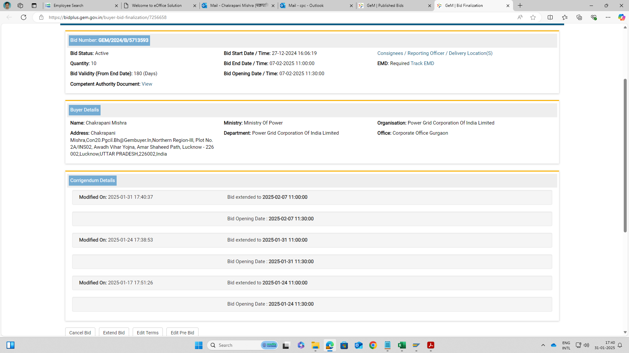Viewport: 629px width, 353px height.
Task: Click the Edit Pre Bid button
Action: (x=182, y=332)
